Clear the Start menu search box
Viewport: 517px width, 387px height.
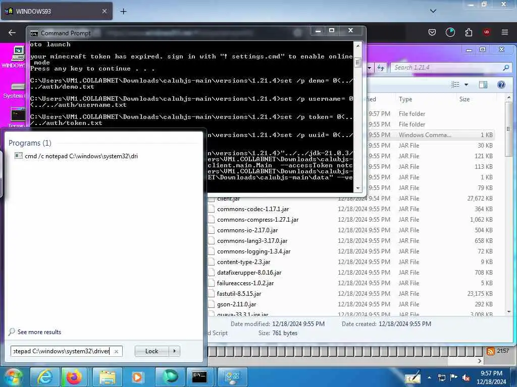[x=116, y=351]
